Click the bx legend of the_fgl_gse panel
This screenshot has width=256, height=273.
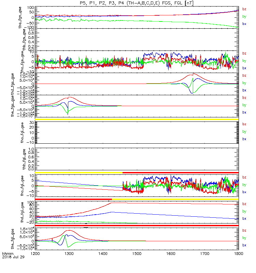244,245
